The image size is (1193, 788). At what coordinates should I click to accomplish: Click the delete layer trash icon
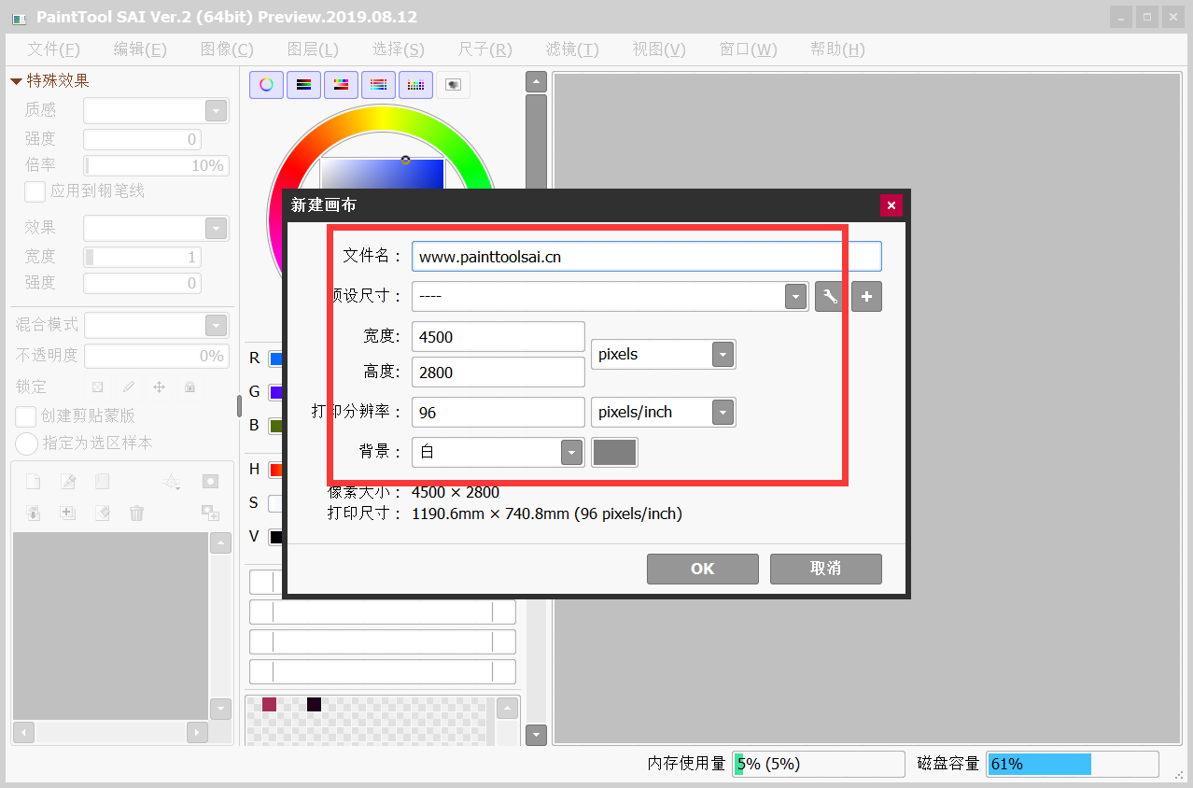pos(136,513)
